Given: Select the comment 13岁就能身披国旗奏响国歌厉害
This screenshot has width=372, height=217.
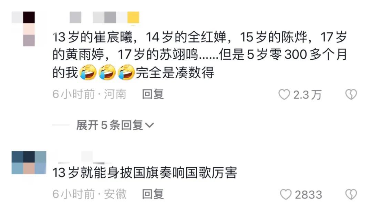Looking at the screenshot, I should pyautogui.click(x=144, y=173).
